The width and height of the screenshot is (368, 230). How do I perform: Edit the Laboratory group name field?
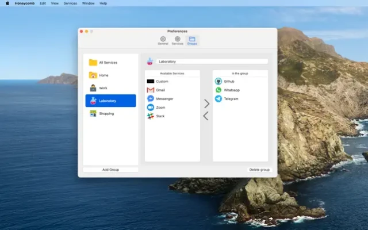(212, 62)
